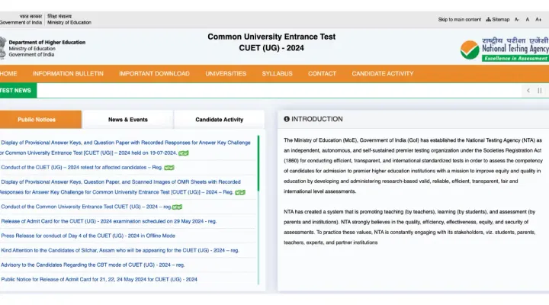549x305 pixels.
Task: Pause the latest news ticker
Action: [540, 91]
